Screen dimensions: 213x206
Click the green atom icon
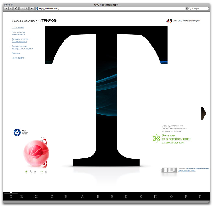156,138
